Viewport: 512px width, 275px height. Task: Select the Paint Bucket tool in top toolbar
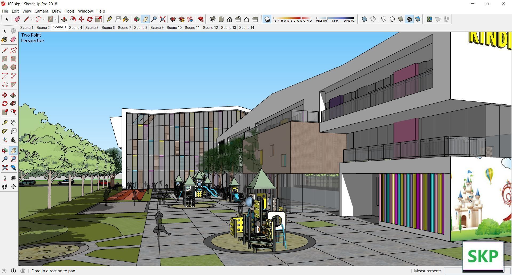point(126,19)
